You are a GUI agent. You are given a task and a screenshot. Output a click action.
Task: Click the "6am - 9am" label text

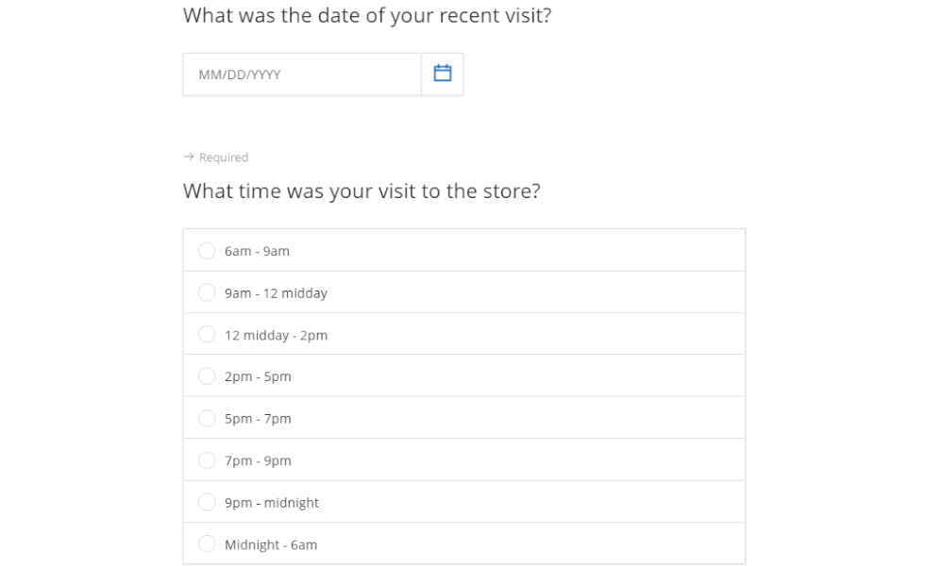click(x=257, y=251)
